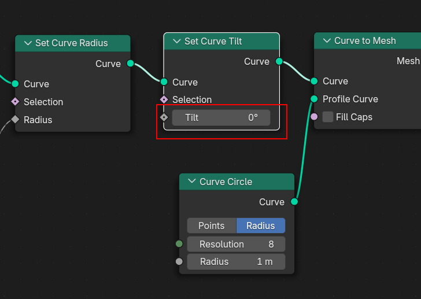The image size is (421, 299).
Task: Click Radius socket on Curve Circle
Action: [x=179, y=261]
